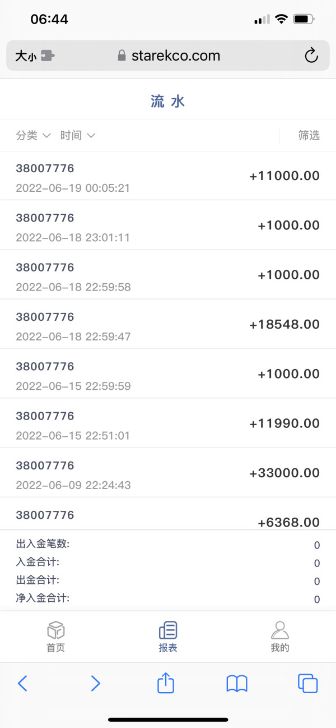Tap the Safari page reload icon
Image resolution: width=336 pixels, height=728 pixels.
pos(311,55)
